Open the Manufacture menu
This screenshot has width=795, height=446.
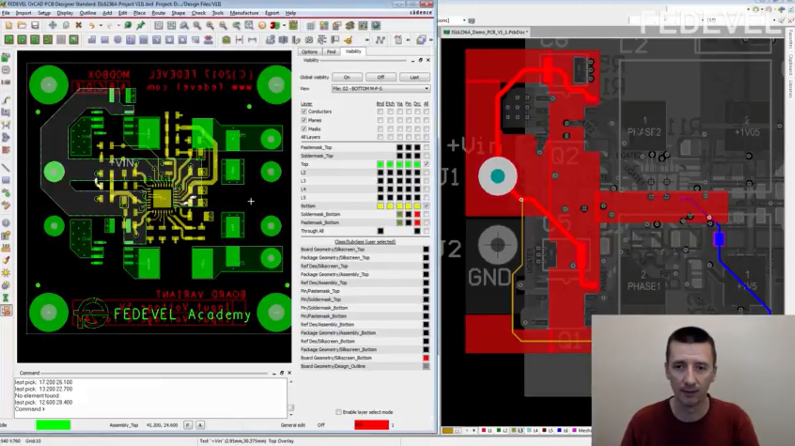(x=244, y=13)
